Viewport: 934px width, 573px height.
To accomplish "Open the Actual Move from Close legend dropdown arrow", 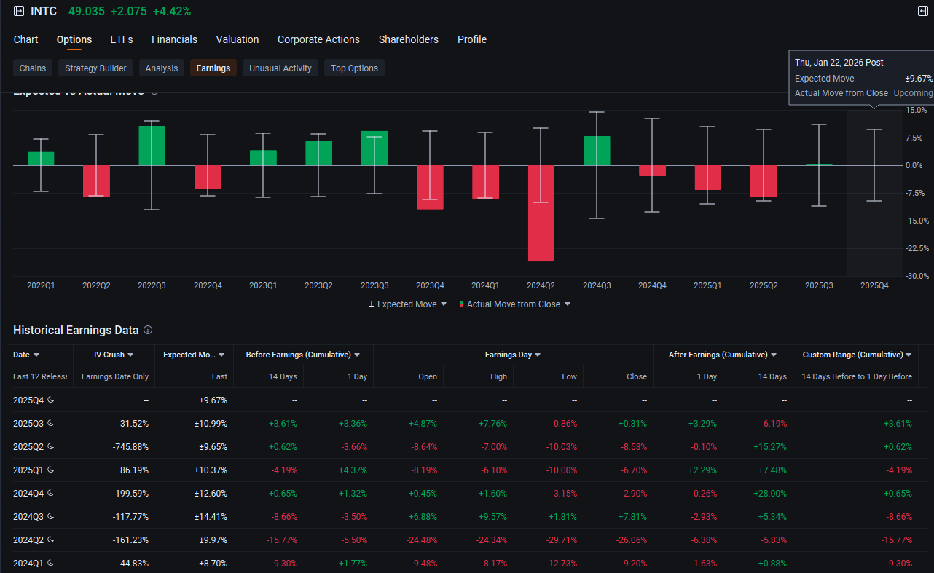I will tap(568, 304).
